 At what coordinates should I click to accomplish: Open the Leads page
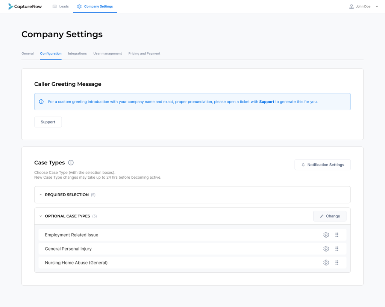pyautogui.click(x=61, y=6)
